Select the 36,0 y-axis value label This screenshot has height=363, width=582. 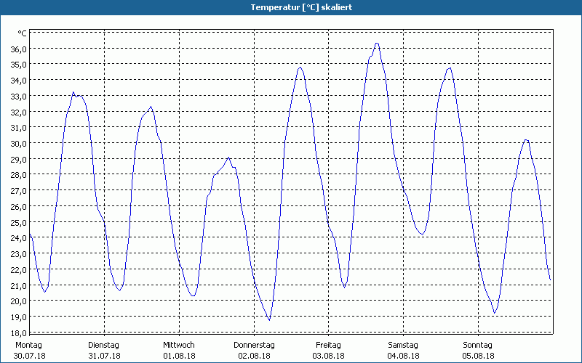18,49
